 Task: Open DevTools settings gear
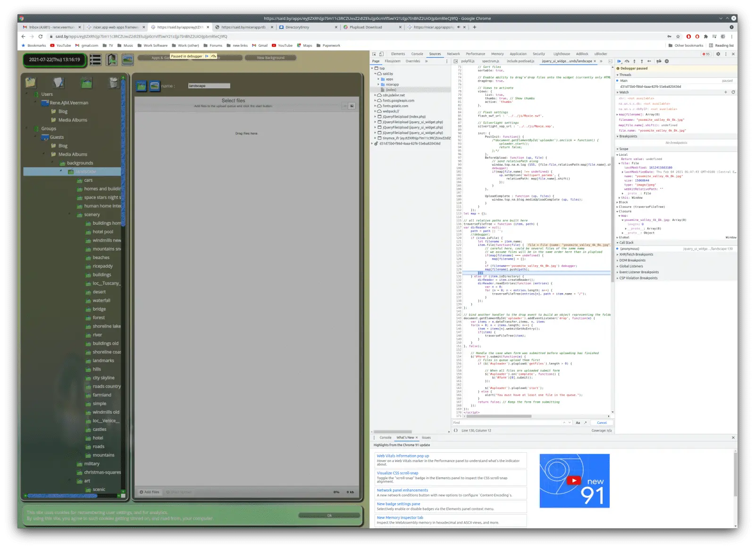coord(718,54)
